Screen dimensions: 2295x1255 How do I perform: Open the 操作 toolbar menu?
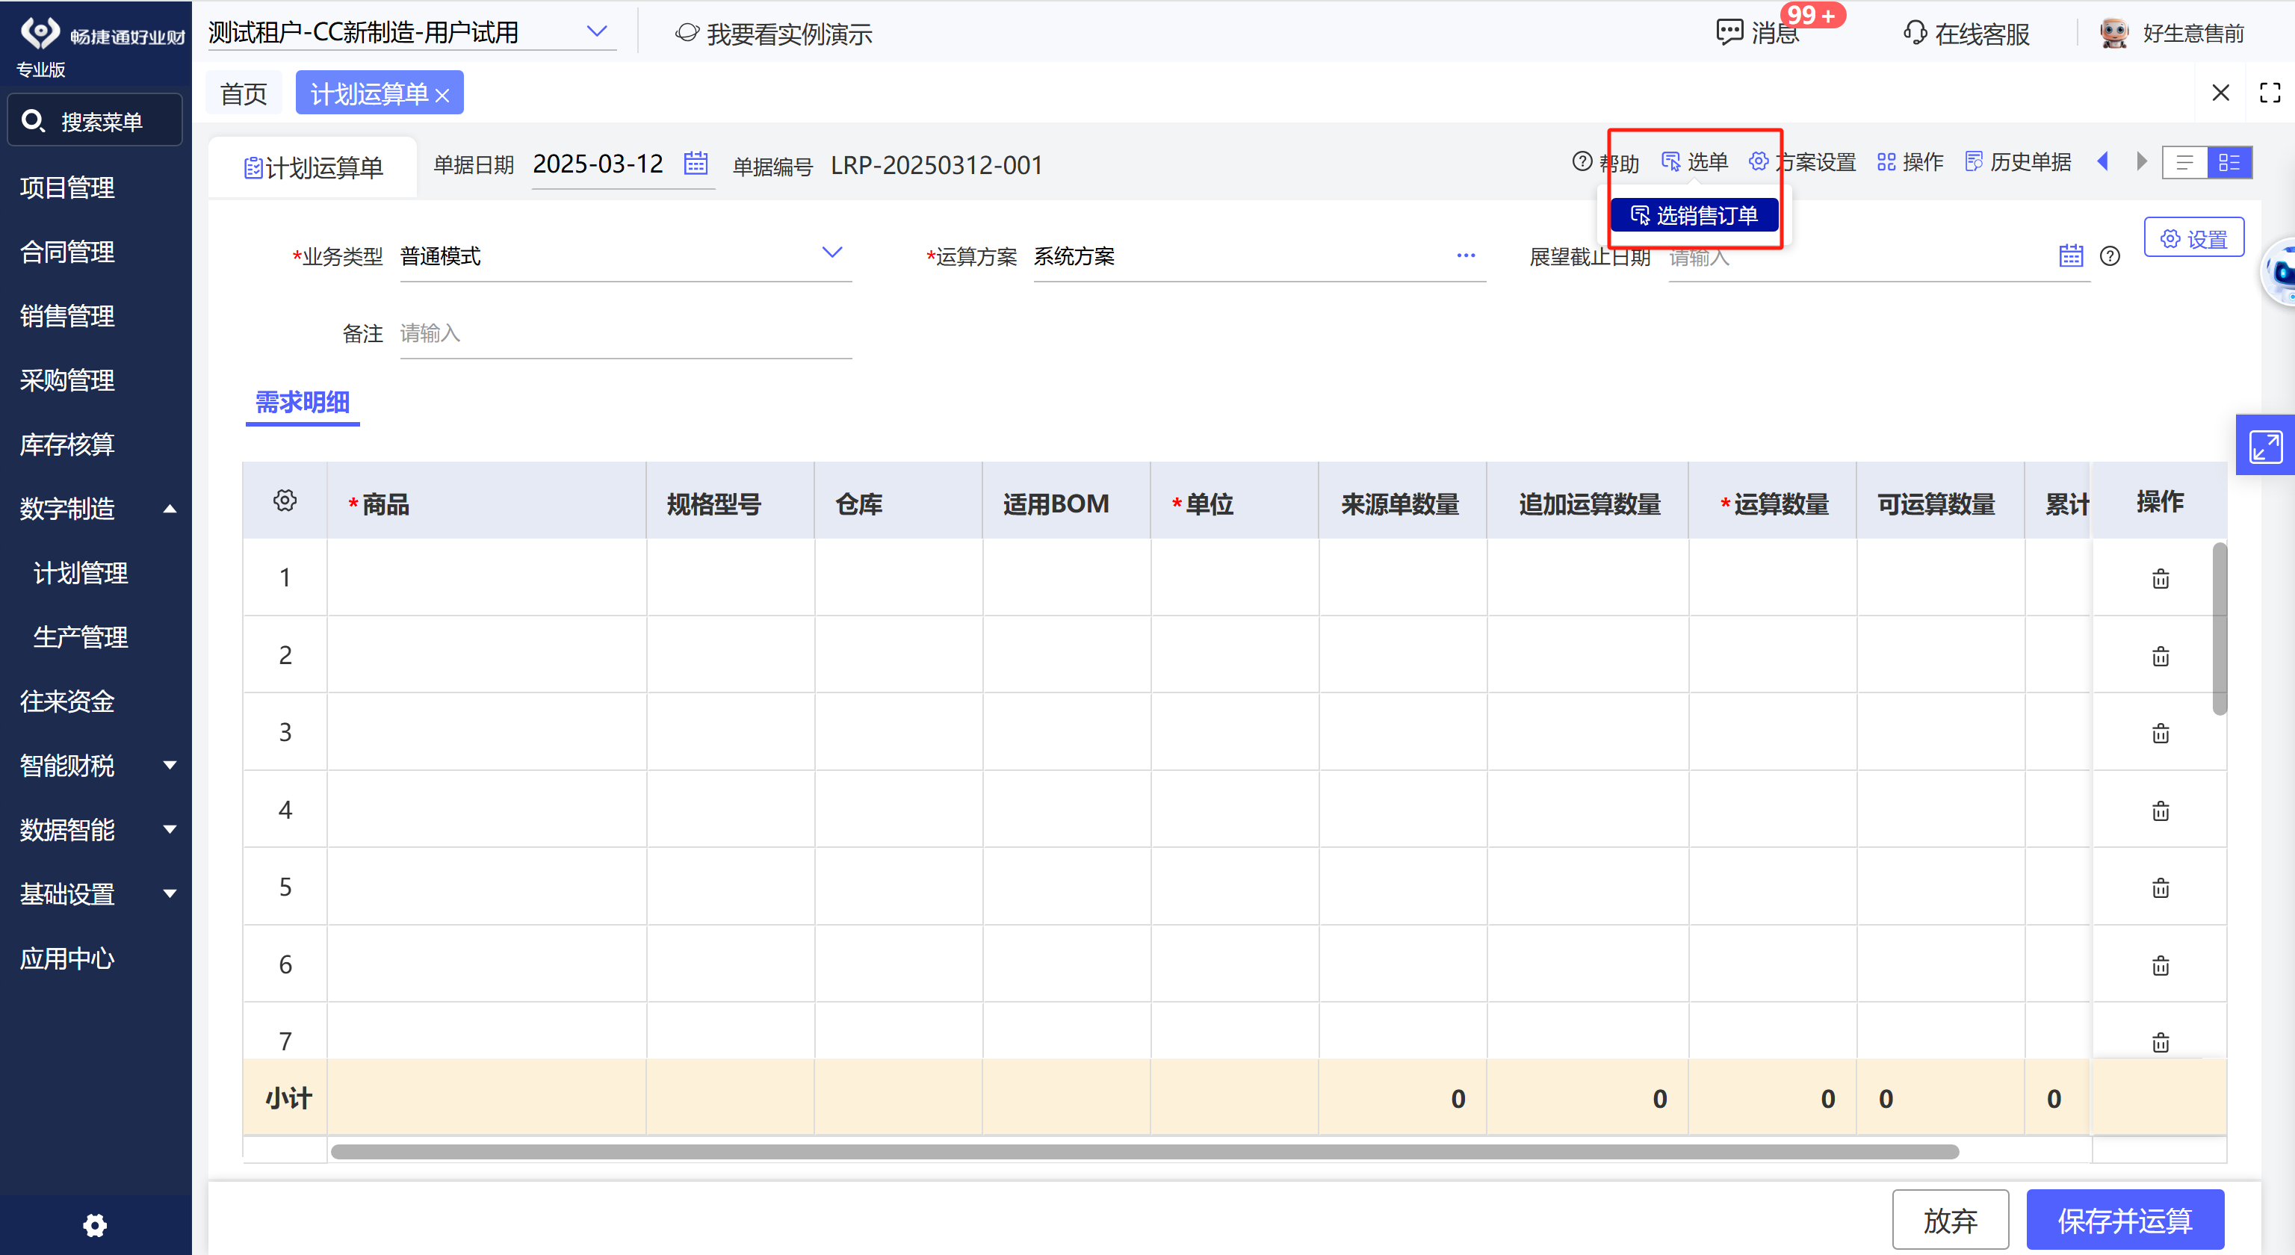tap(1910, 162)
